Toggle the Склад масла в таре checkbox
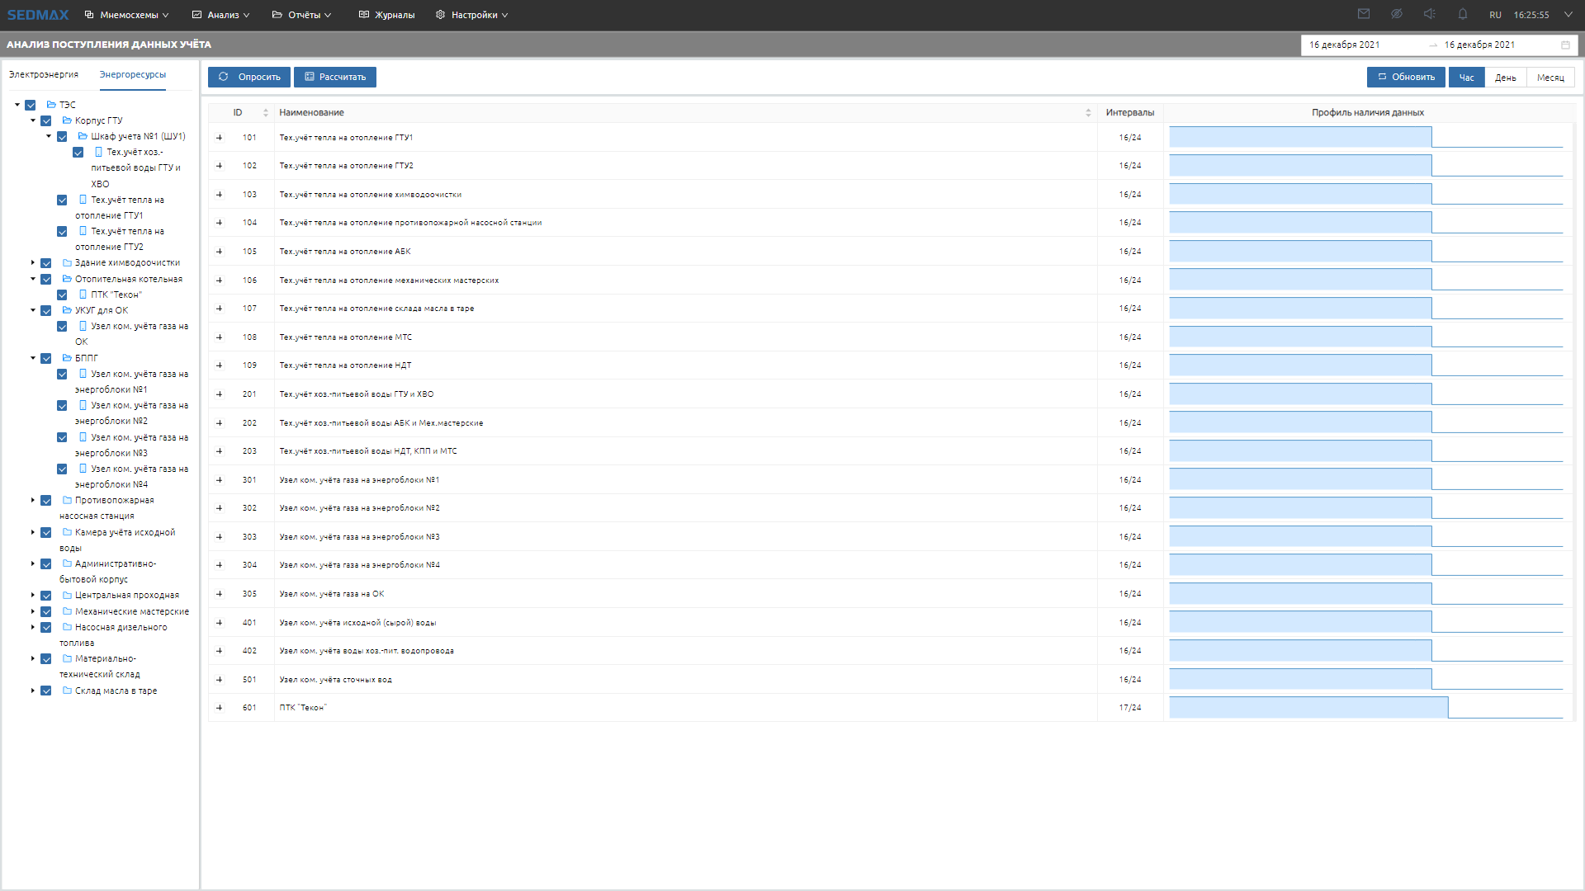Viewport: 1585px width, 891px height. (x=46, y=691)
